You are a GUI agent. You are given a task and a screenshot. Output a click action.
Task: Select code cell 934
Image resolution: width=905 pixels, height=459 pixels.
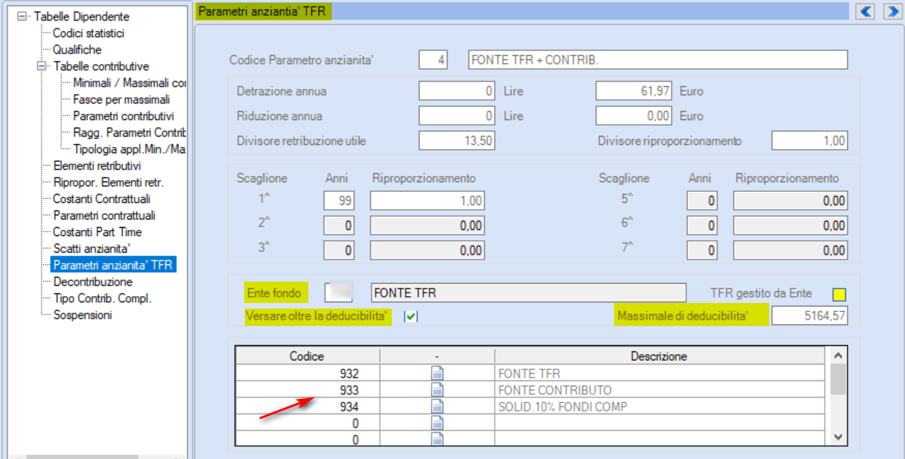point(307,407)
